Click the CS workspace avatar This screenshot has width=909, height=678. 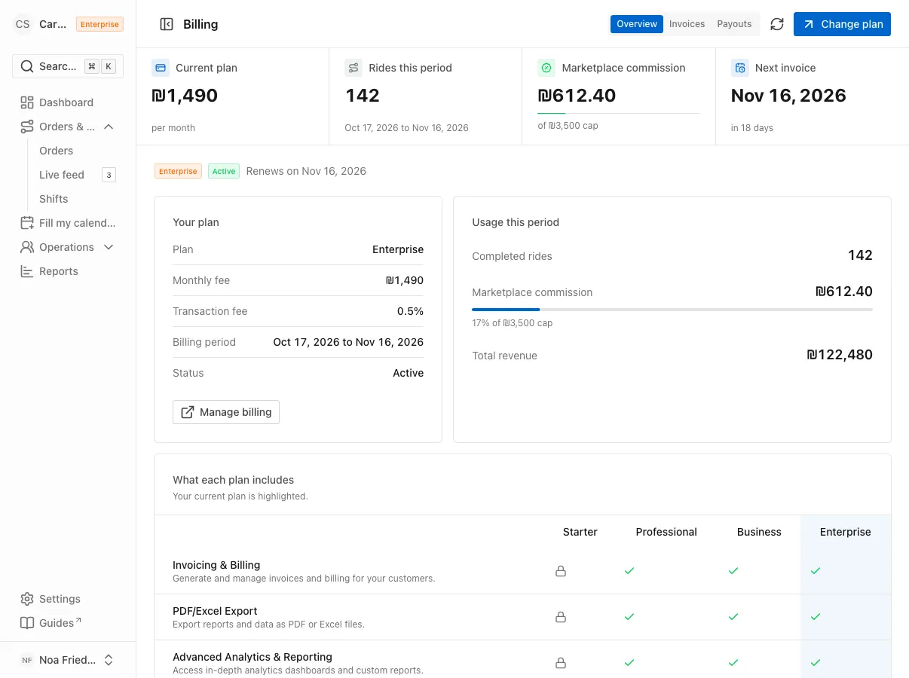23,24
